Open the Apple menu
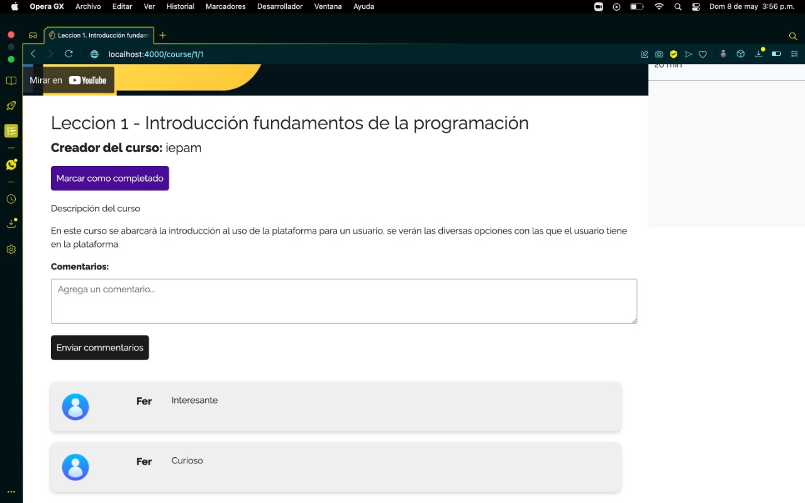805x503 pixels. click(x=14, y=6)
